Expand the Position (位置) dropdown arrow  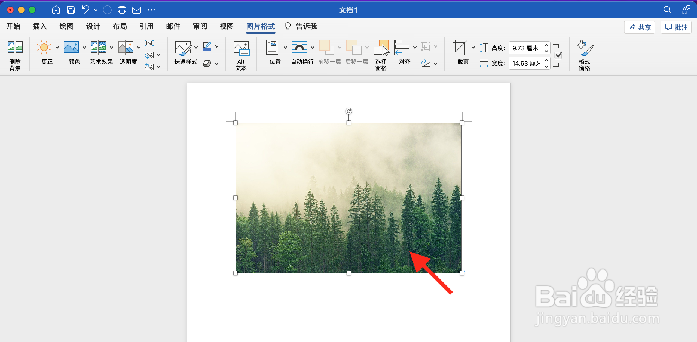pyautogui.click(x=285, y=48)
